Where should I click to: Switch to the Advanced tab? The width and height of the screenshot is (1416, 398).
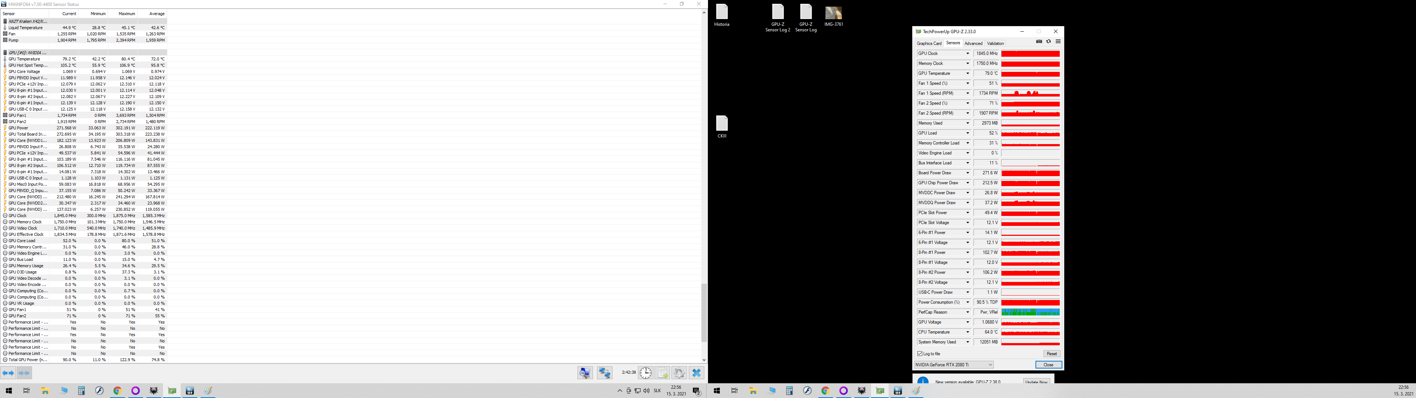coord(973,43)
